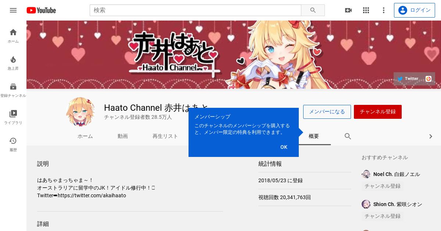441x231 pixels.
Task: Click the red circular icon beside Twitter
Action: [x=428, y=78]
